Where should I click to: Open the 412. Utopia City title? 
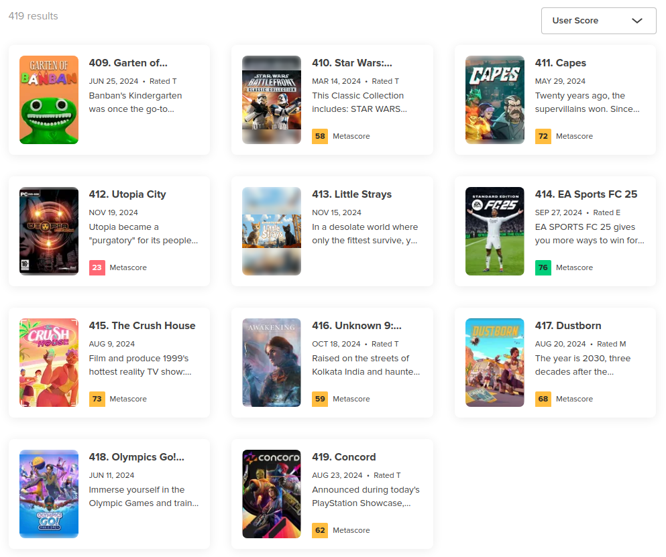click(x=127, y=194)
